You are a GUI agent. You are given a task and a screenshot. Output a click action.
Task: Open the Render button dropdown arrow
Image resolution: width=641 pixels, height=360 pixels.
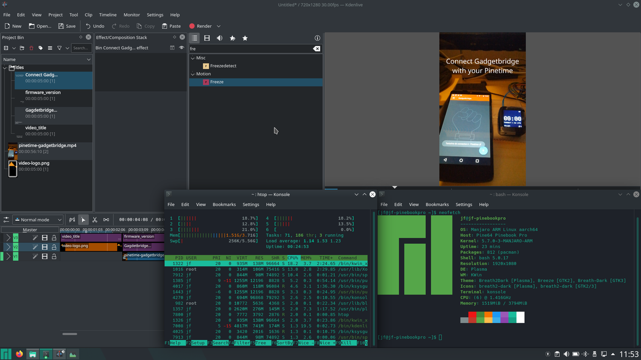click(218, 26)
